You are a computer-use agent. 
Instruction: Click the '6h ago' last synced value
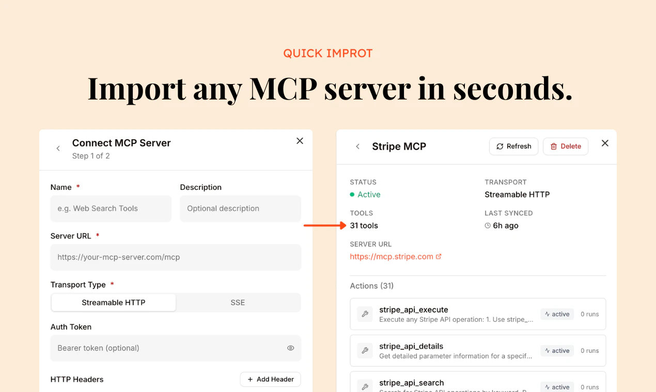(x=506, y=225)
